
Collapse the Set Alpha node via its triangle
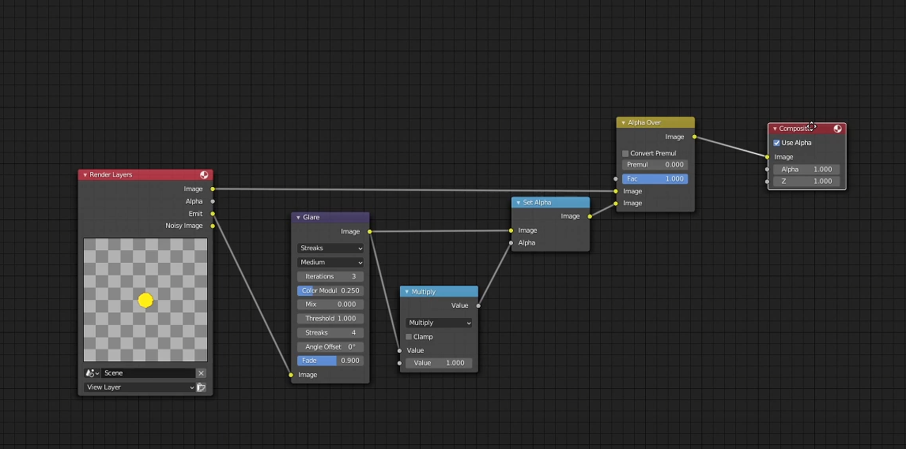click(519, 203)
